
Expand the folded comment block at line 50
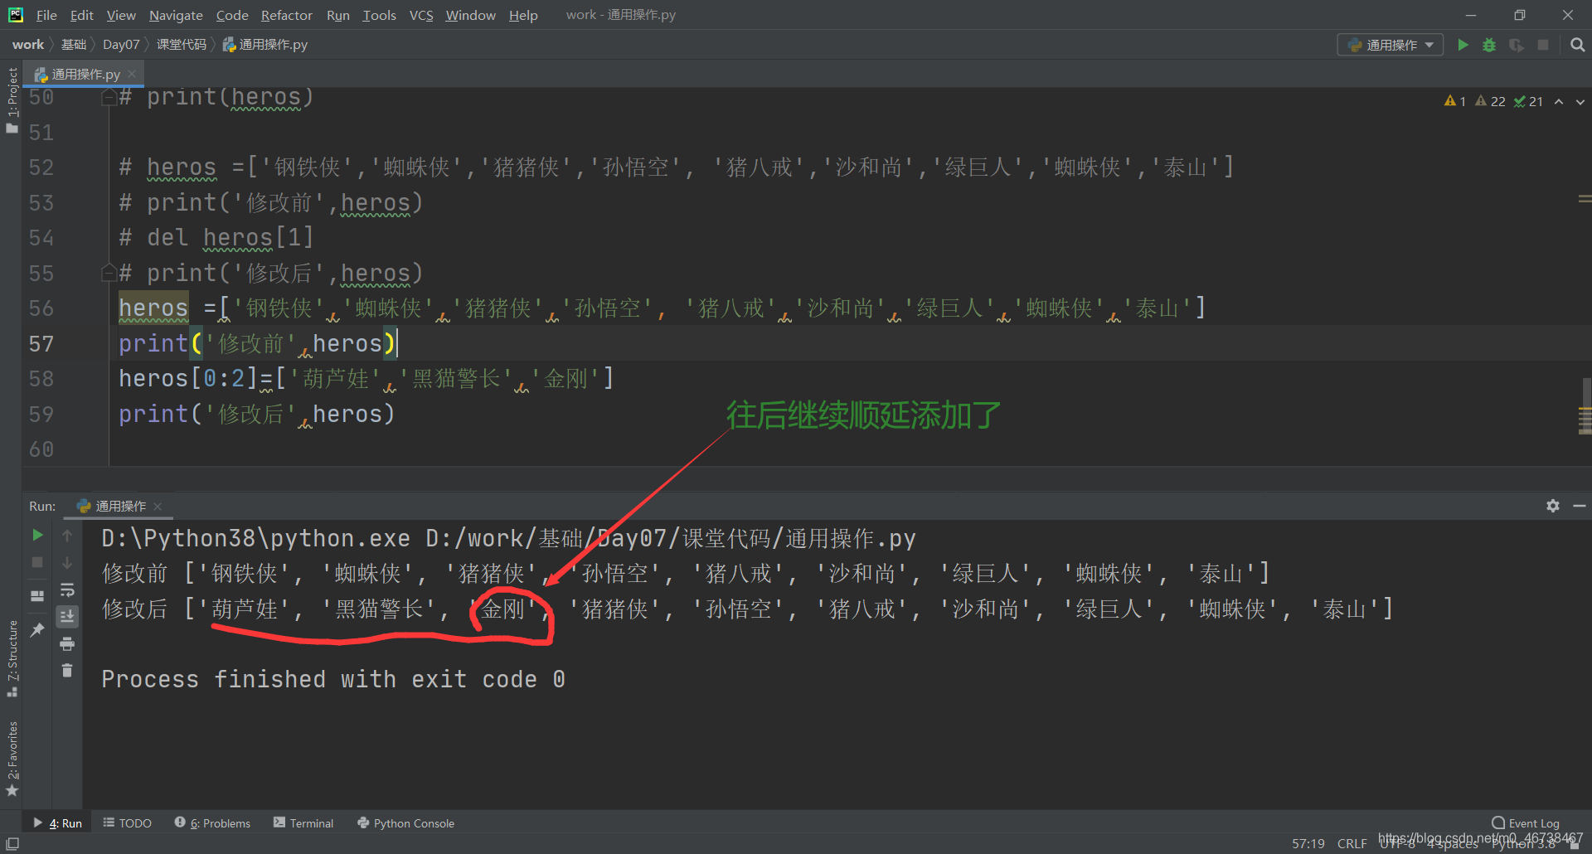109,98
